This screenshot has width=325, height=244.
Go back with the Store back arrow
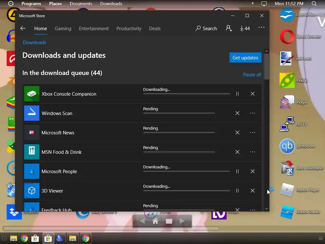(23, 28)
